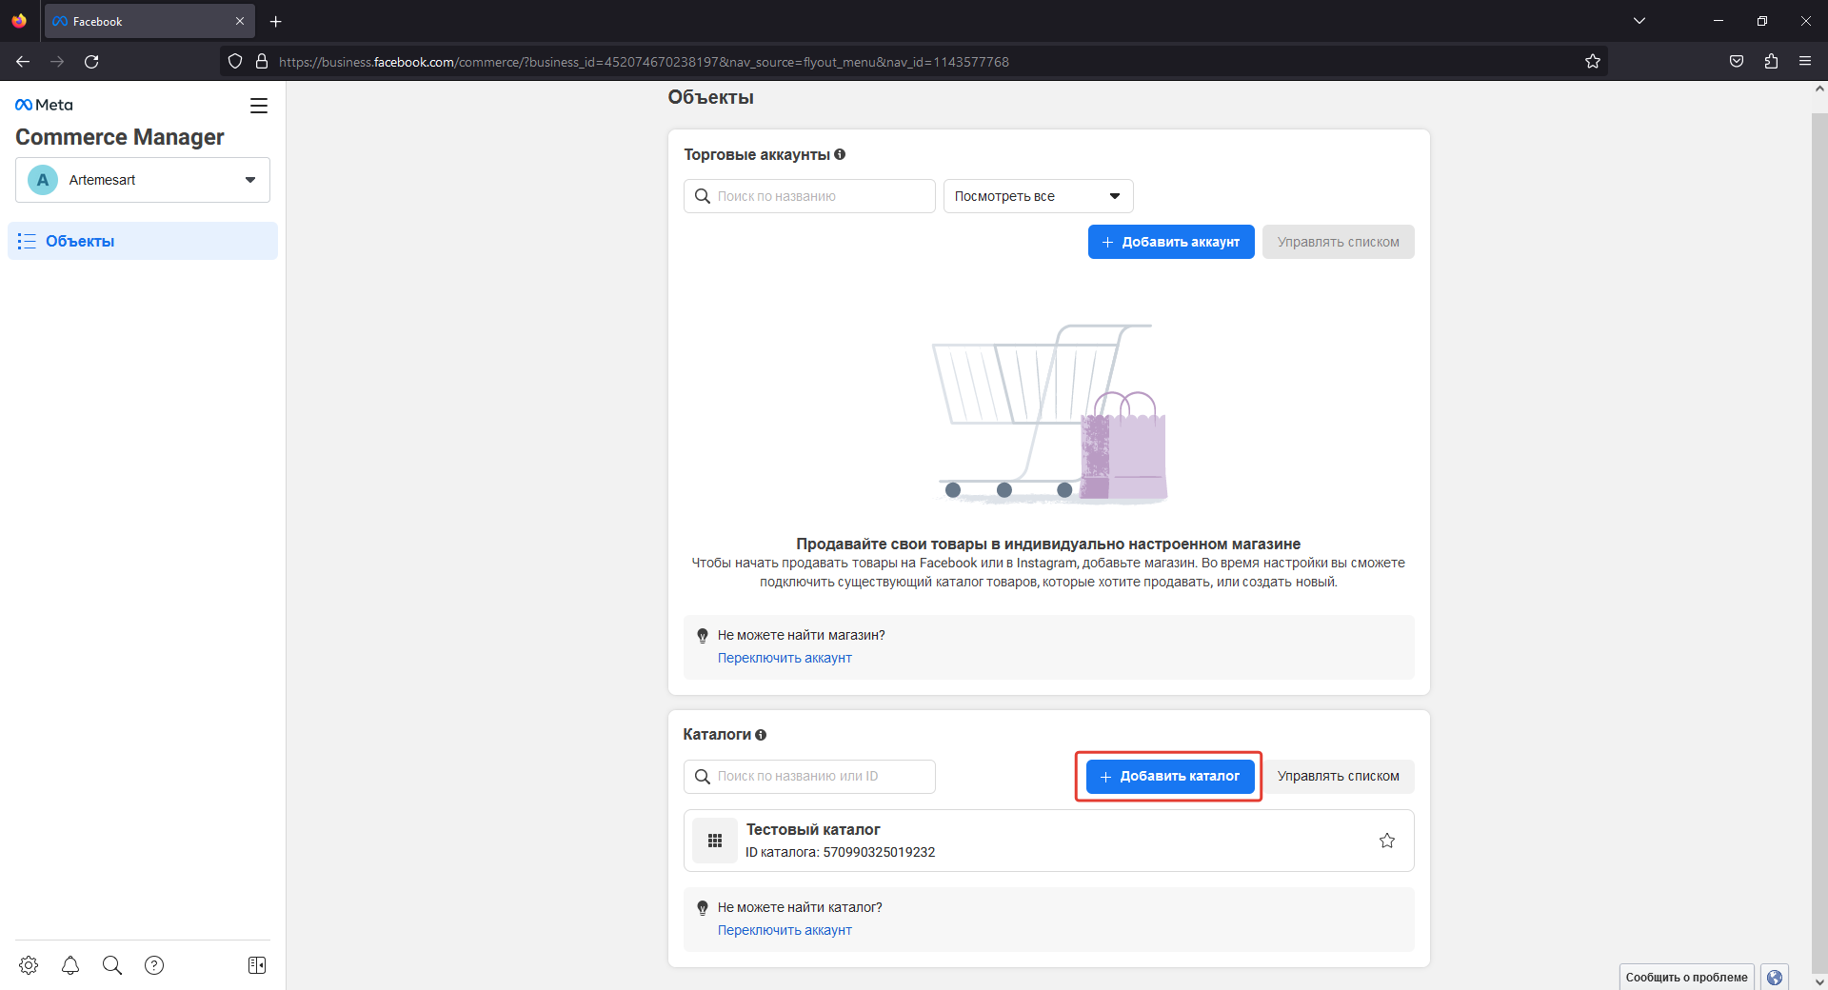Save page to Pocket icon
Image resolution: width=1828 pixels, height=990 pixels.
(x=1737, y=62)
